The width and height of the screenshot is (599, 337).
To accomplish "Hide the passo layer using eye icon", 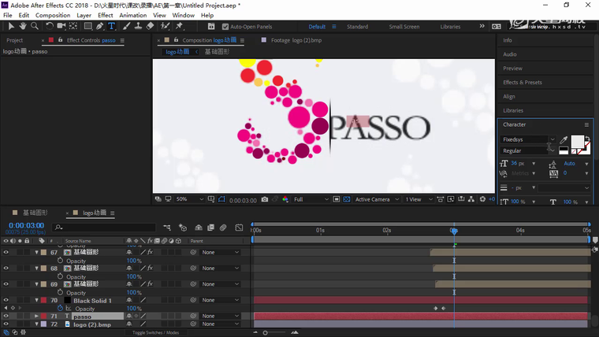I will (x=6, y=316).
